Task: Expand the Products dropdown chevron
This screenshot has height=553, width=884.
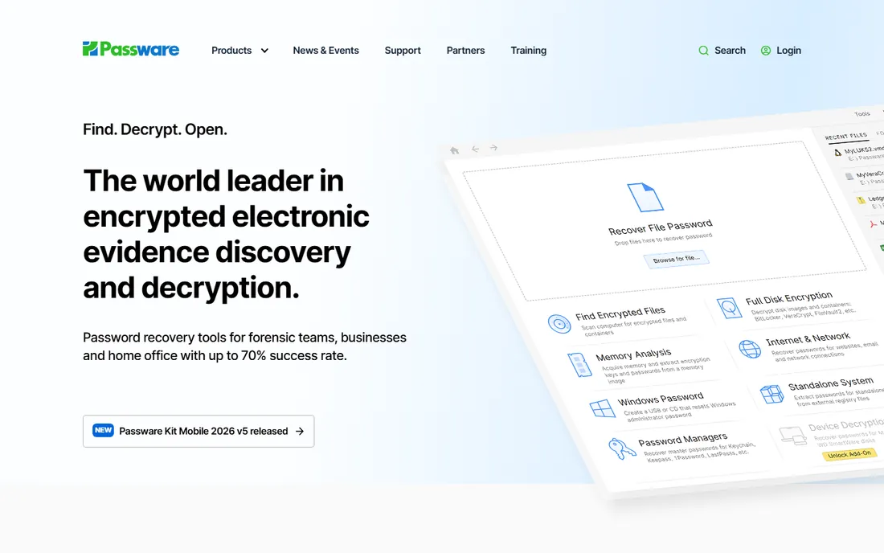Action: click(264, 51)
